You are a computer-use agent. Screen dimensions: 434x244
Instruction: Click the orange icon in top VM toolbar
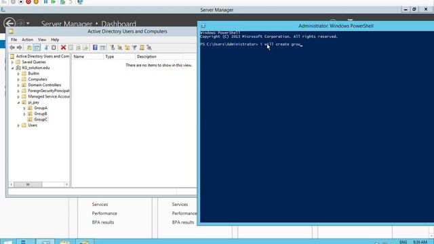click(36, 2)
